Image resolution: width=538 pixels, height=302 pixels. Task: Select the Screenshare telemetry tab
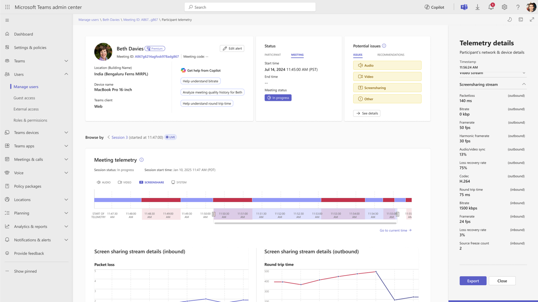(151, 182)
